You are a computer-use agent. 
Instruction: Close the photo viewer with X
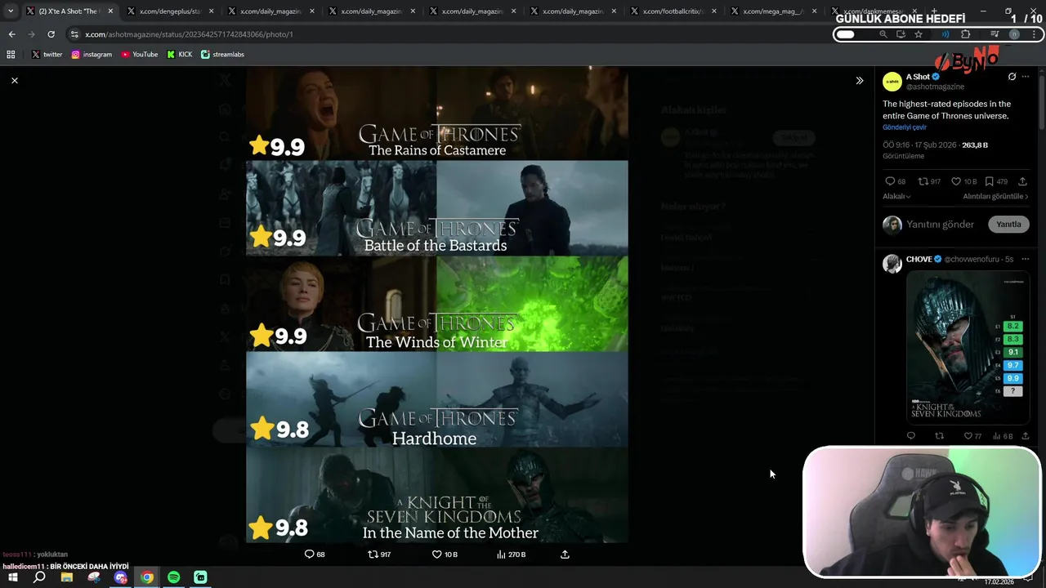[15, 80]
